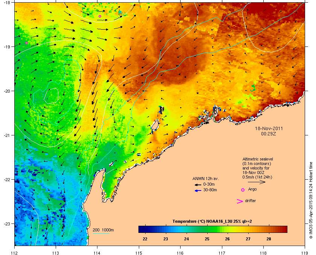The height and width of the screenshot is (255, 316).
Task: Click the 0.5m/s velocity scale arrow
Action: point(257,182)
